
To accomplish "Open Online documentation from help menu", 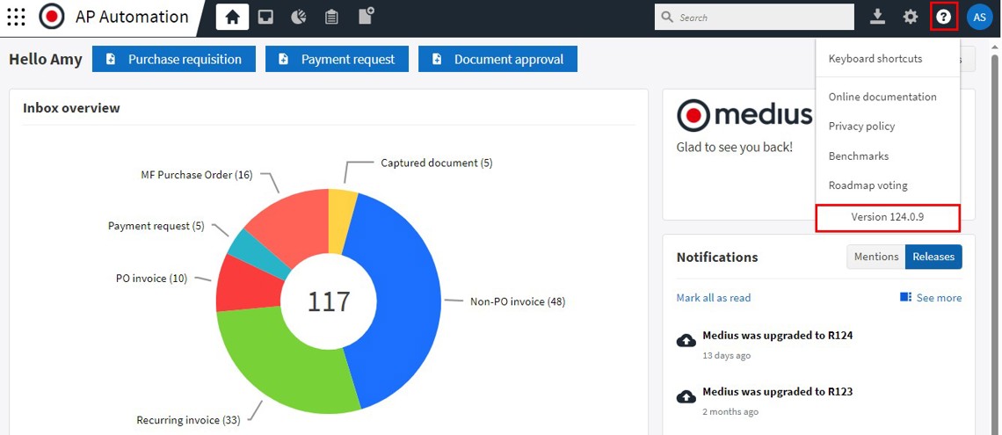I will click(x=882, y=97).
